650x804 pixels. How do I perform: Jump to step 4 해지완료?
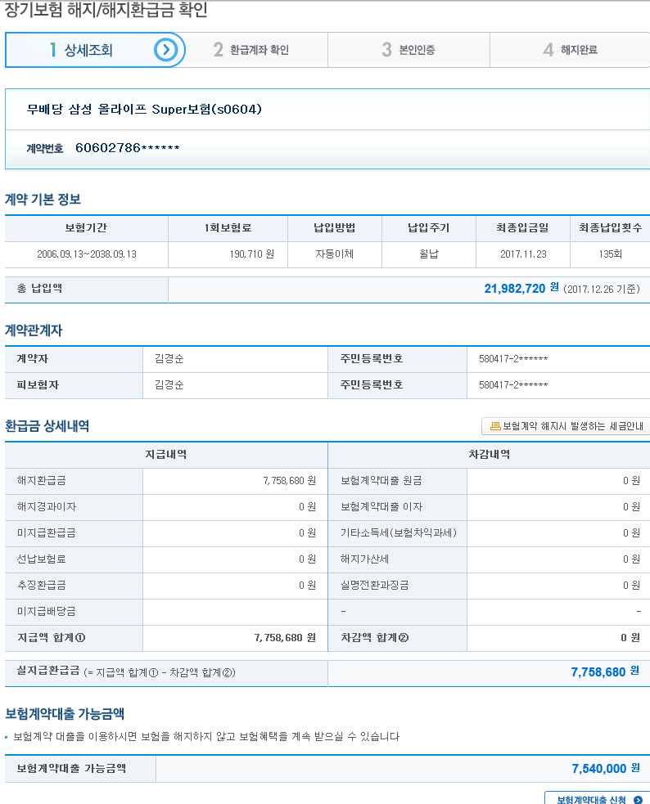(570, 50)
